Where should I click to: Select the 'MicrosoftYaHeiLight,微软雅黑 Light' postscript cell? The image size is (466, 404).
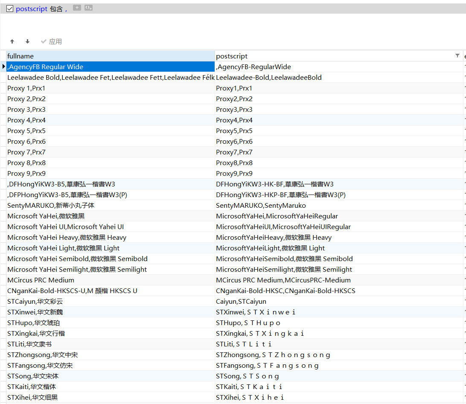click(339, 248)
